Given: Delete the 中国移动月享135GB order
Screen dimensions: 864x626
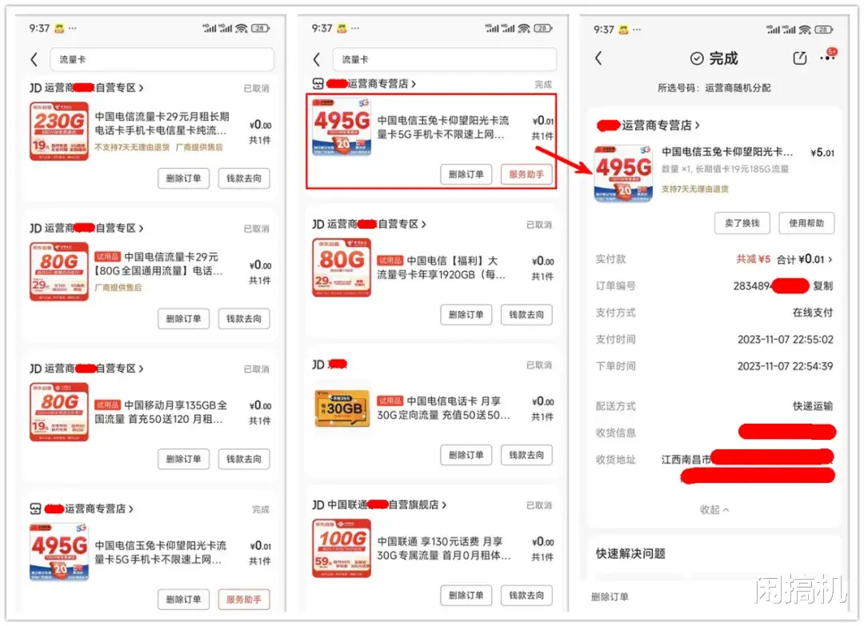Looking at the screenshot, I should coord(183,459).
